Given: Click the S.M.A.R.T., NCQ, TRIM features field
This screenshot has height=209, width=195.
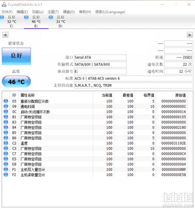Looking at the screenshot, I should point(134,85).
